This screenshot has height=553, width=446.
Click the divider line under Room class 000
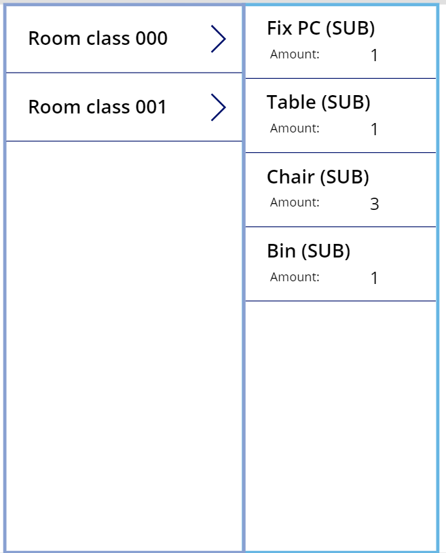(x=124, y=73)
